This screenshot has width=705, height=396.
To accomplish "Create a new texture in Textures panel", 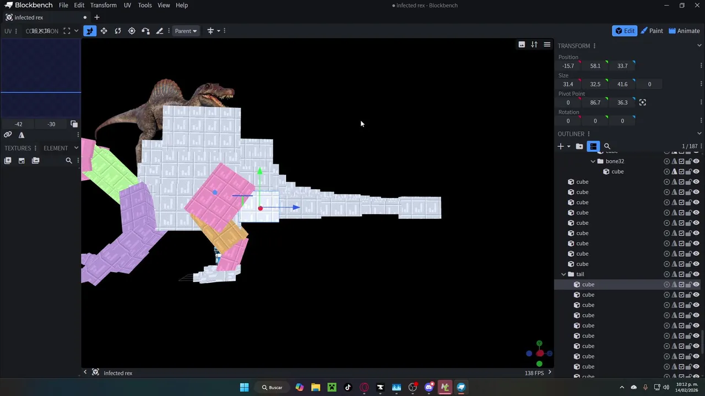I will [8, 161].
